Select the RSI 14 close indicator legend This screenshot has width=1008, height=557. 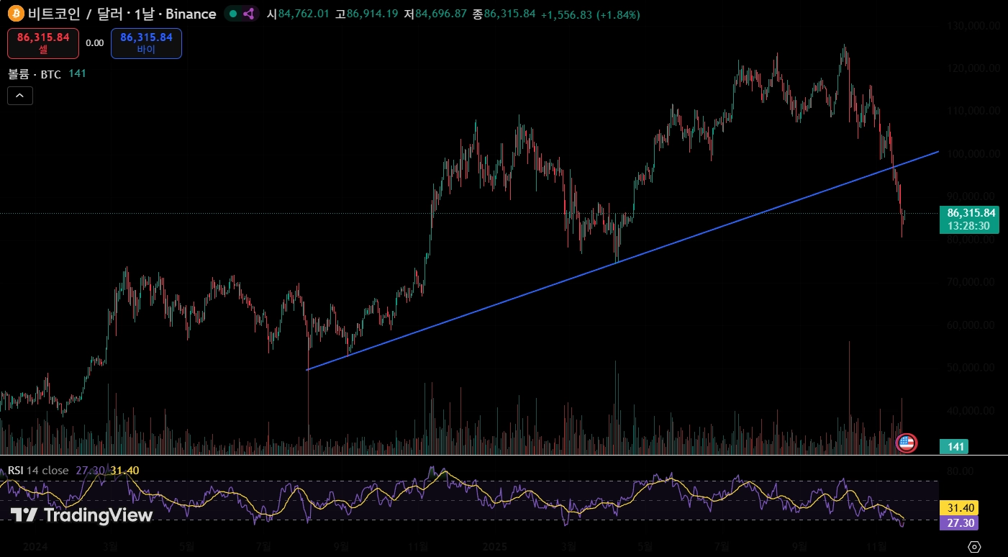[x=38, y=471]
